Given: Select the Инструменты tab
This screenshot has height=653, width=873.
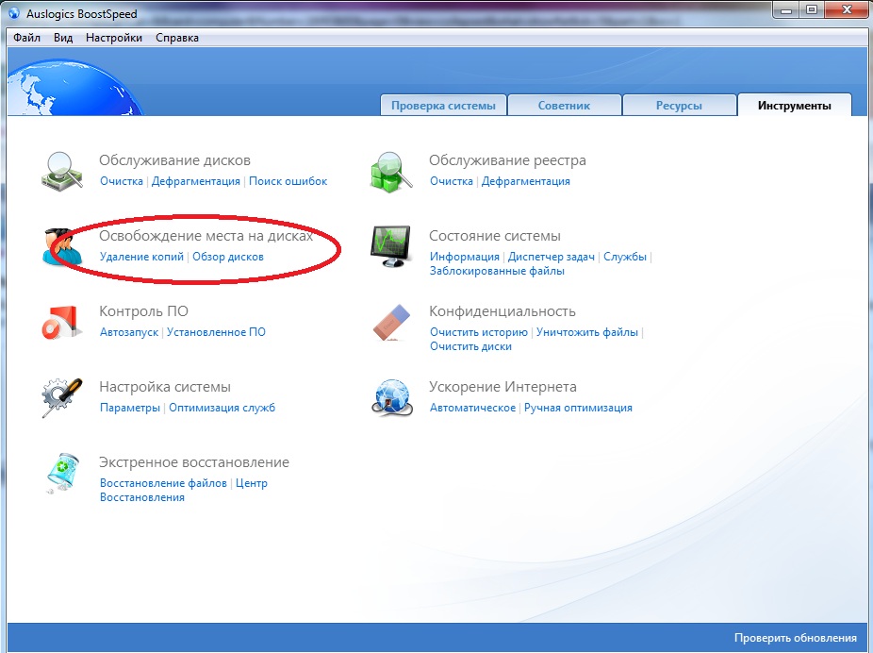Looking at the screenshot, I should point(795,106).
